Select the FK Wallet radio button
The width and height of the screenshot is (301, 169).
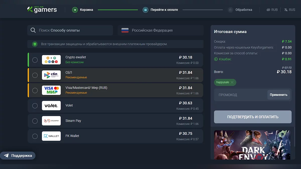click(x=35, y=136)
